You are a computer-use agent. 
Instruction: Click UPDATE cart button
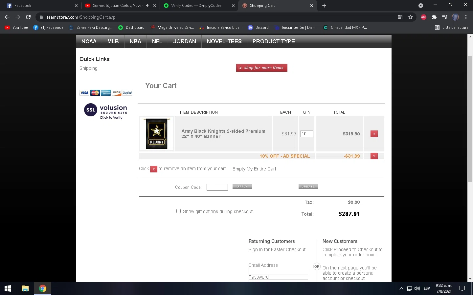pos(308,187)
